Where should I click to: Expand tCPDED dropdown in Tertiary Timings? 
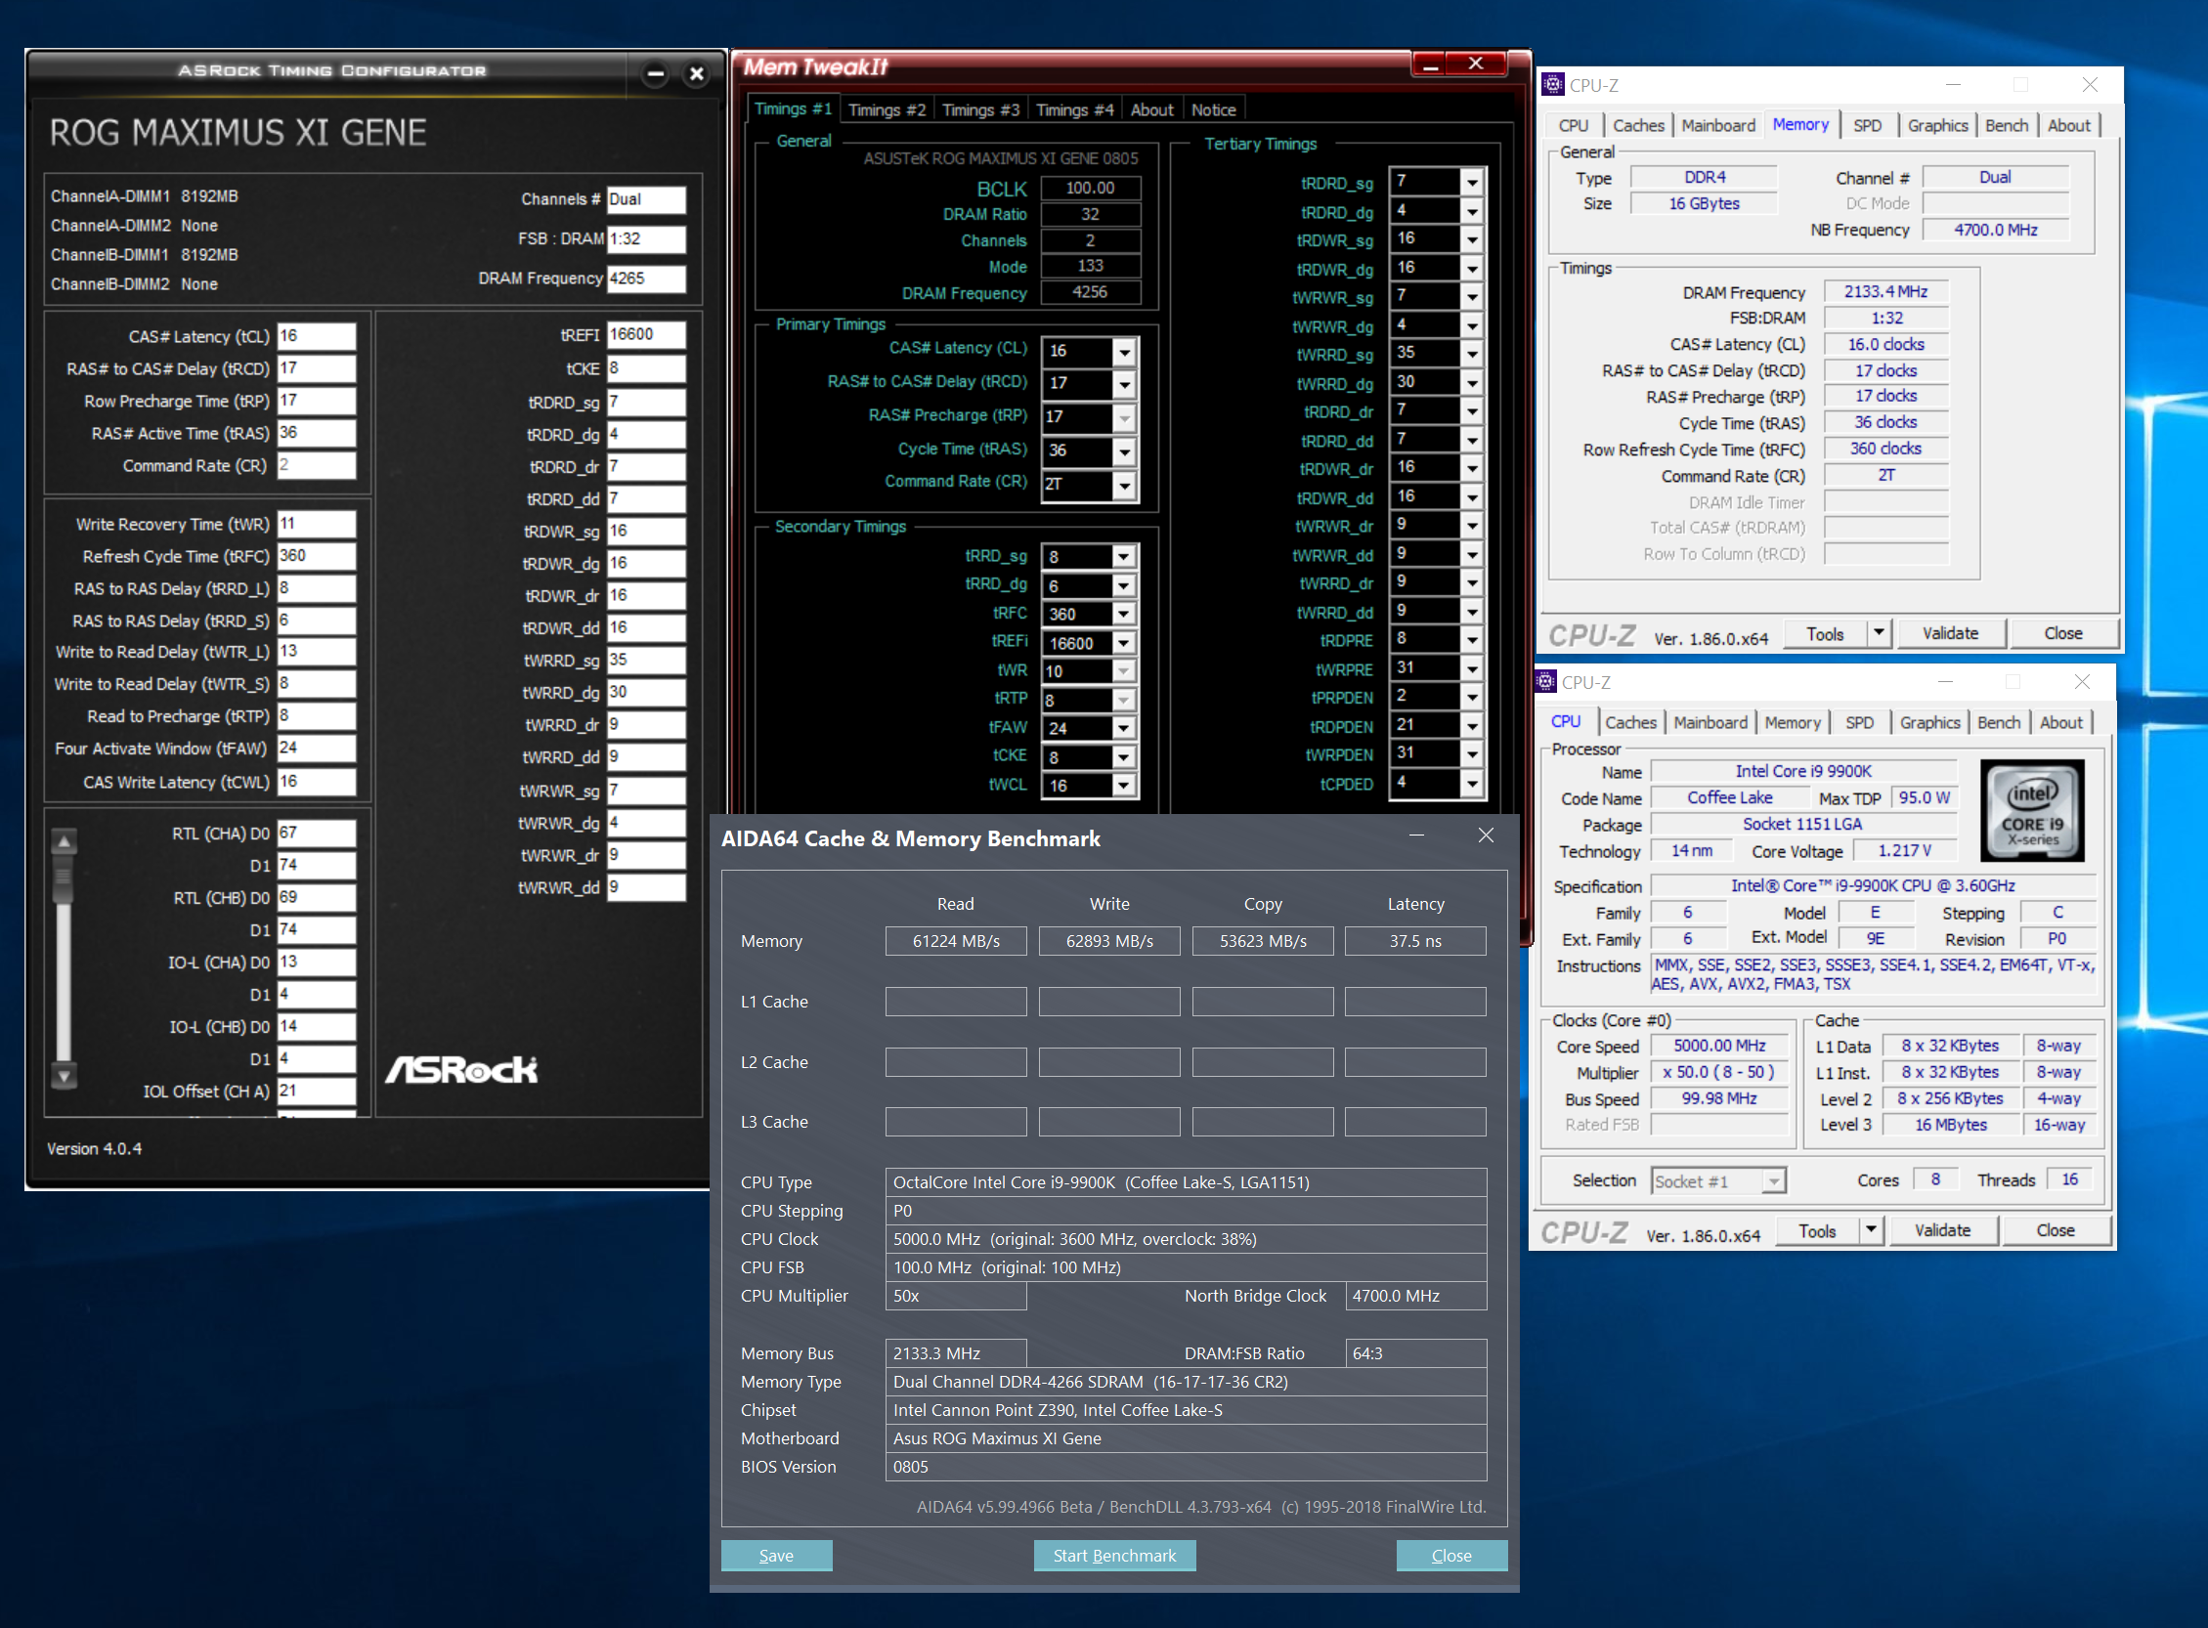click(1472, 785)
